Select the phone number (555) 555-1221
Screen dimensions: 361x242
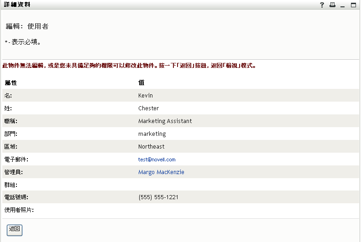pos(158,197)
